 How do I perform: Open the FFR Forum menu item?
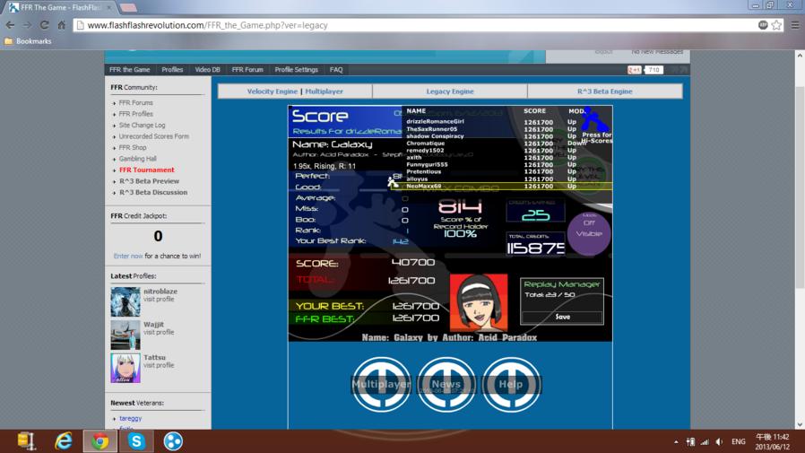[x=247, y=70]
